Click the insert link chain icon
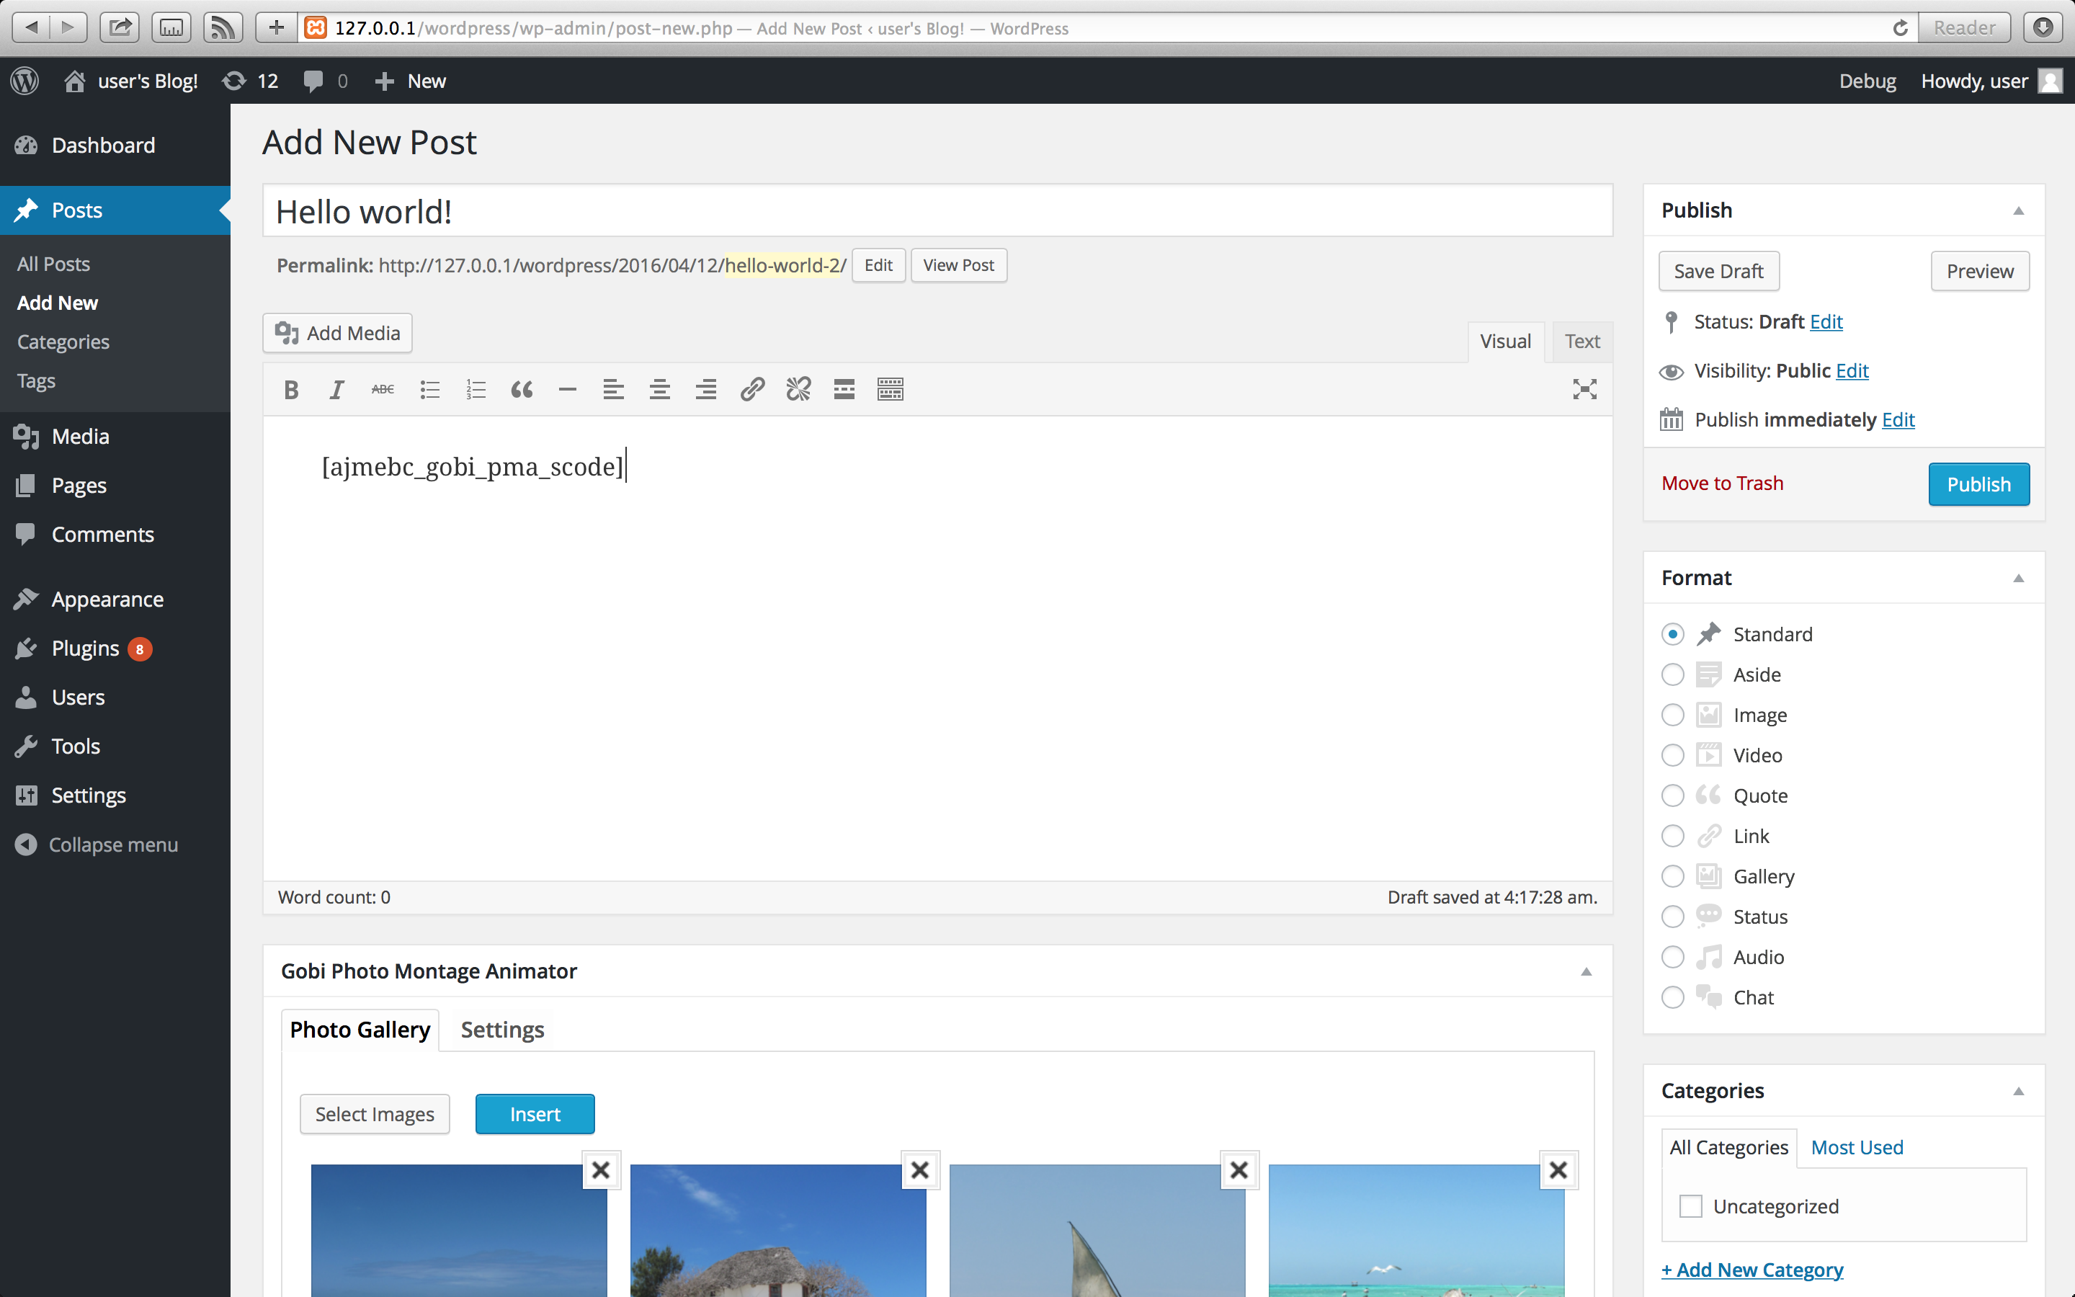2075x1297 pixels. pos(752,391)
